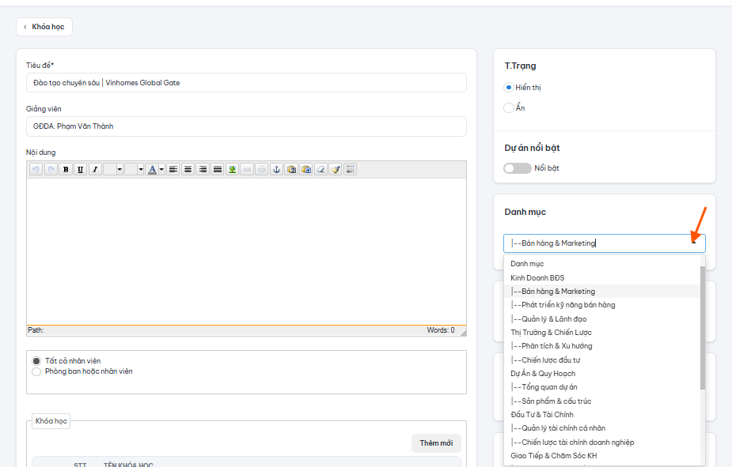
Task: Toggle bold formatting
Action: [x=66, y=169]
